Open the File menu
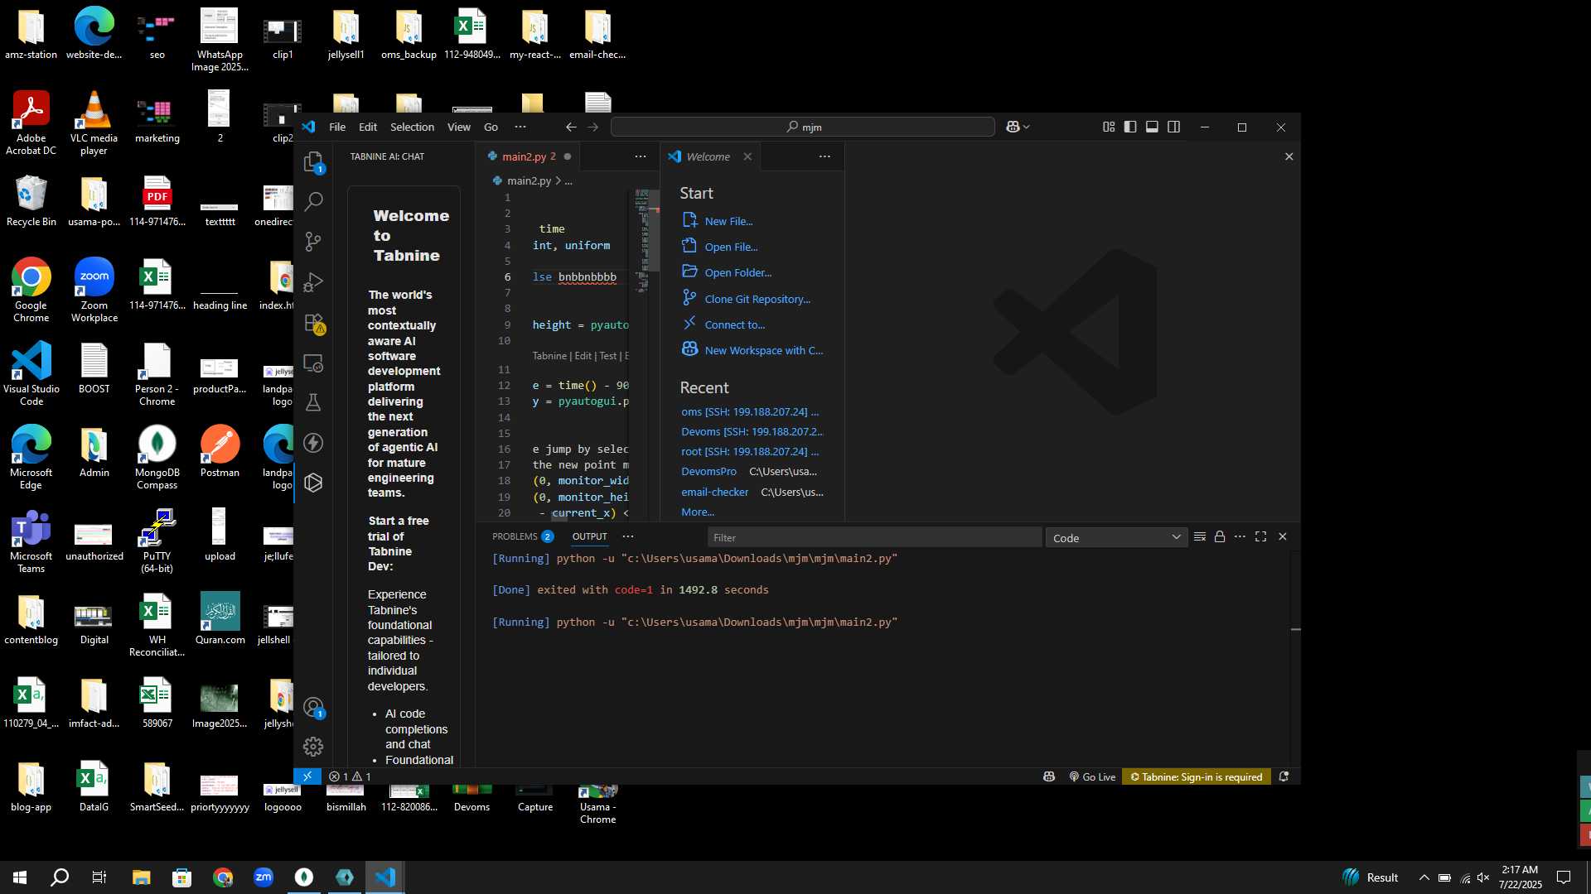The width and height of the screenshot is (1591, 894). click(337, 127)
